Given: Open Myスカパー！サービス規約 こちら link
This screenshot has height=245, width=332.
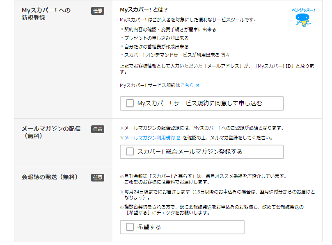Looking at the screenshot, I should click(x=187, y=85).
